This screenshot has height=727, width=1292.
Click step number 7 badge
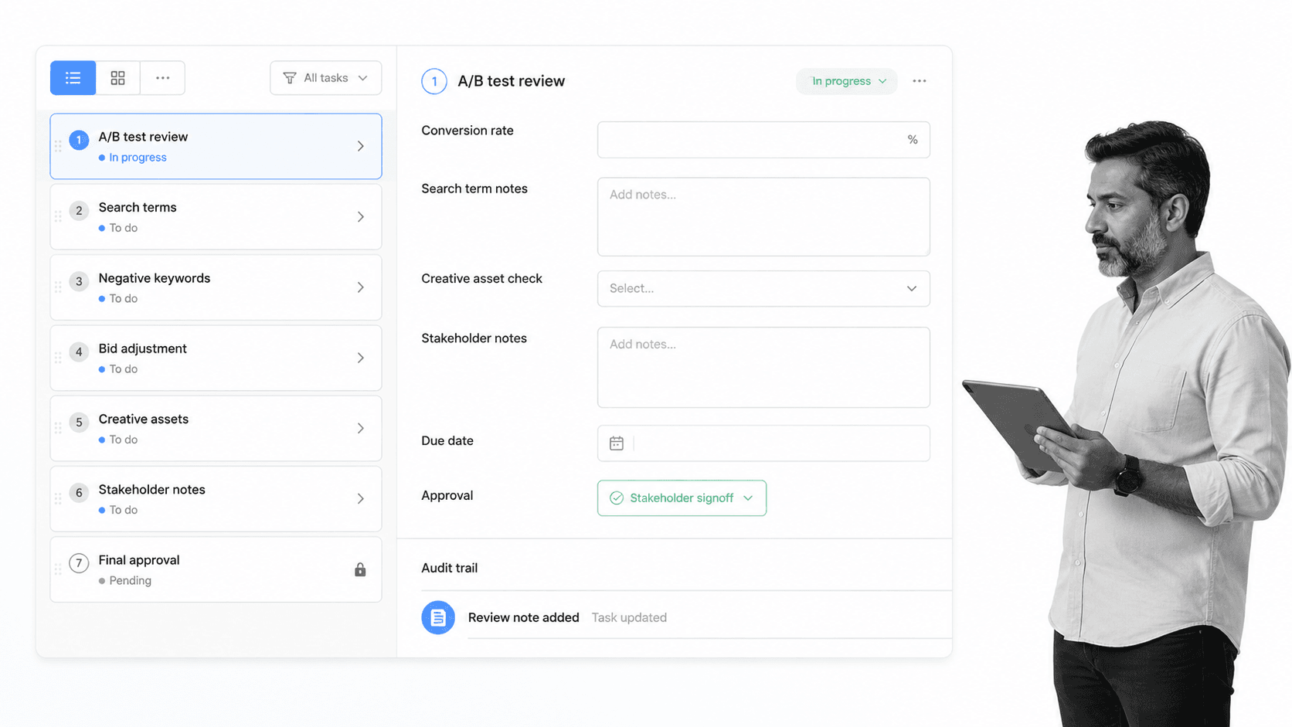79,563
